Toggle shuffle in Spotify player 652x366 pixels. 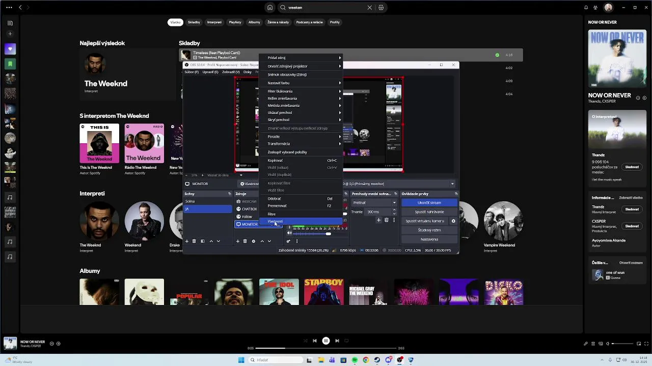pyautogui.click(x=305, y=341)
